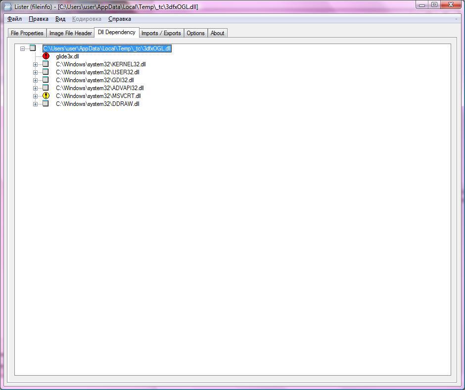465x390 pixels.
Task: Open the disabled Кодировка menu
Action: 87,19
